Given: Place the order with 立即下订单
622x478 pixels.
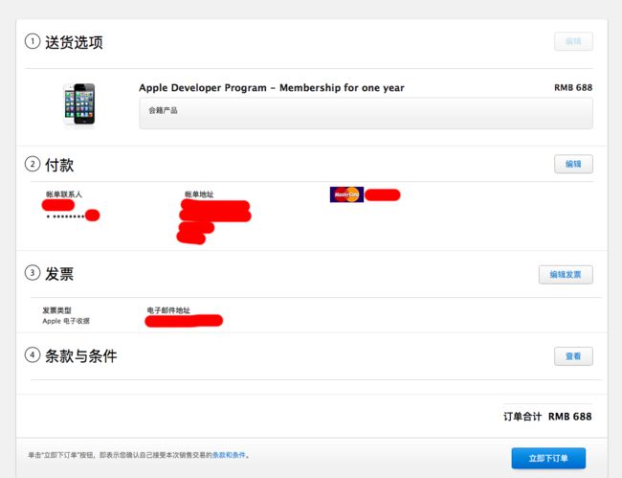Looking at the screenshot, I should pos(548,458).
